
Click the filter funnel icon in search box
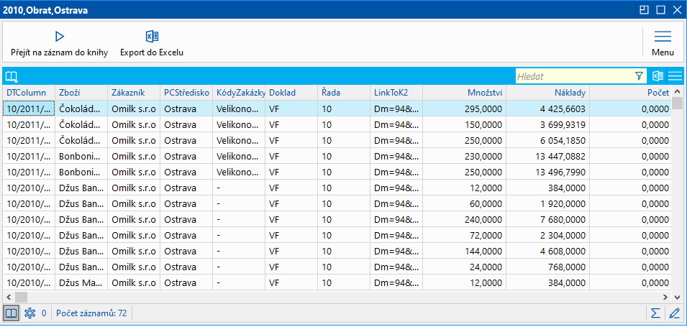(639, 76)
